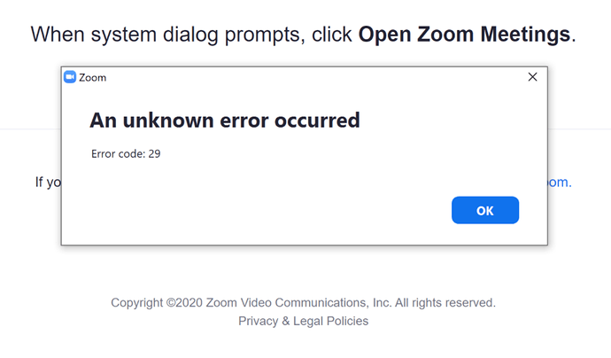Click the bold "Open Zoom Meetings" text
The image size is (611, 358).
tap(465, 35)
